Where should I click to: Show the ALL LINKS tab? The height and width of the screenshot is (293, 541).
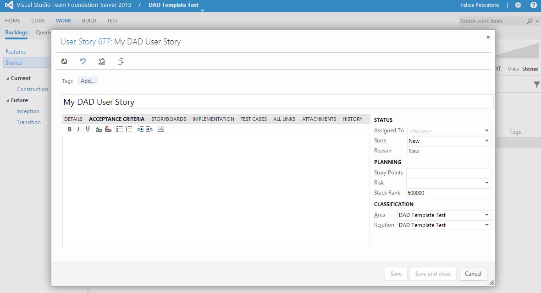(x=284, y=119)
